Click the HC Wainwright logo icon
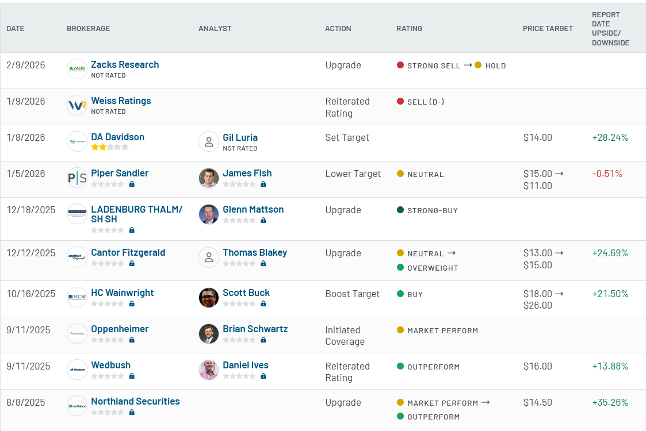The height and width of the screenshot is (431, 646). pyautogui.click(x=77, y=297)
